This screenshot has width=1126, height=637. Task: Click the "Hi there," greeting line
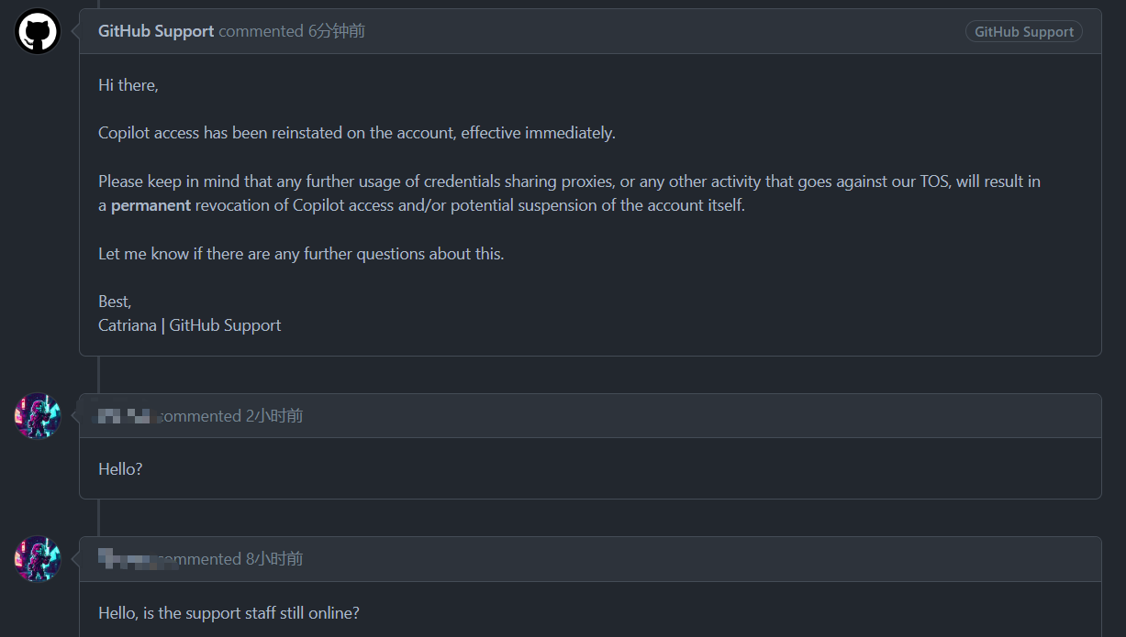click(128, 85)
